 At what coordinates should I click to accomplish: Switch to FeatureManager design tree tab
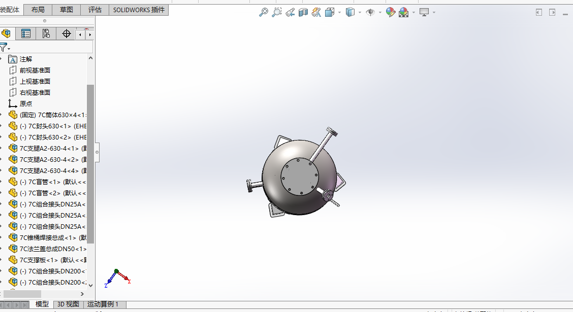tap(6, 33)
